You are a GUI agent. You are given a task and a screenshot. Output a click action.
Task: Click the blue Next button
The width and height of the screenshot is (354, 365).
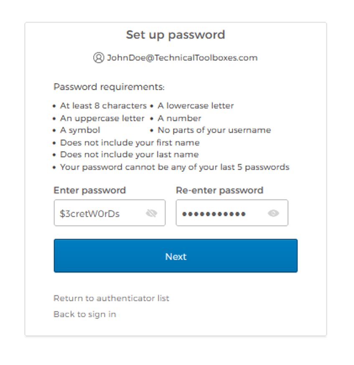point(176,256)
